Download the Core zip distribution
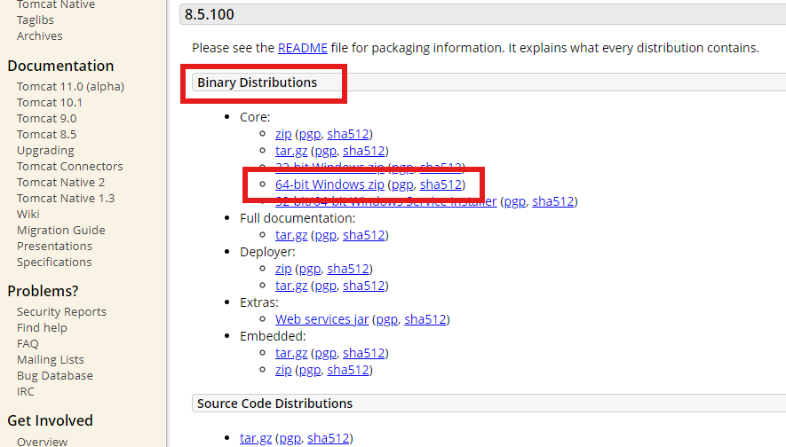 click(283, 134)
